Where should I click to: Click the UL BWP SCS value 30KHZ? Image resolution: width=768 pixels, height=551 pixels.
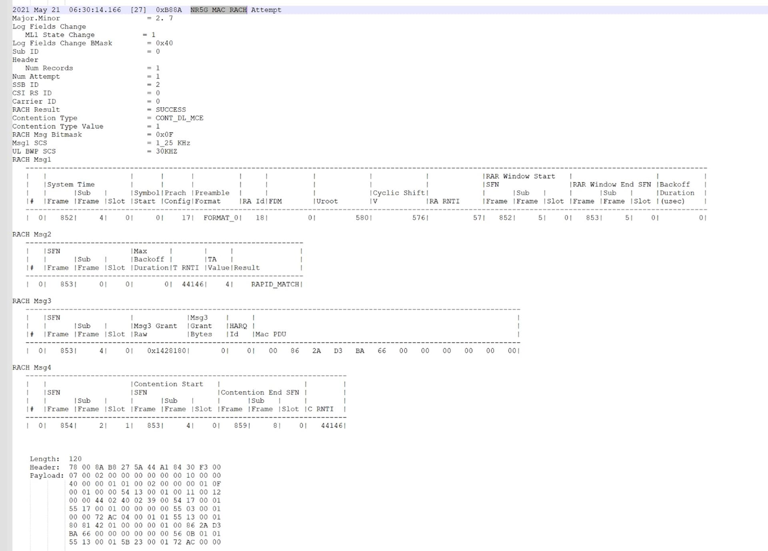(x=166, y=151)
